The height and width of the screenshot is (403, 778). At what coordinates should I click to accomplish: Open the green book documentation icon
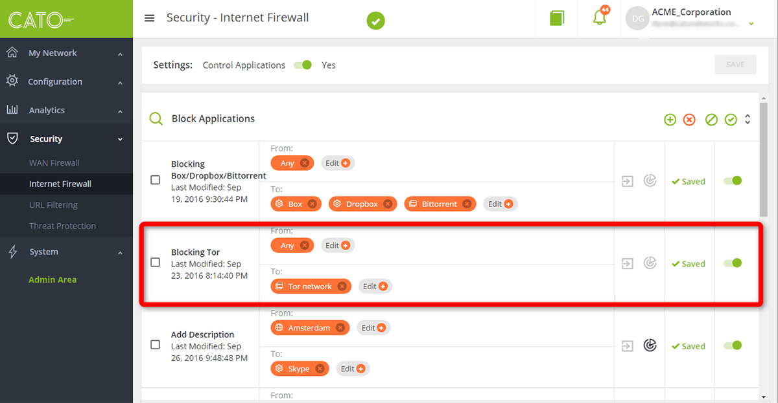(557, 18)
